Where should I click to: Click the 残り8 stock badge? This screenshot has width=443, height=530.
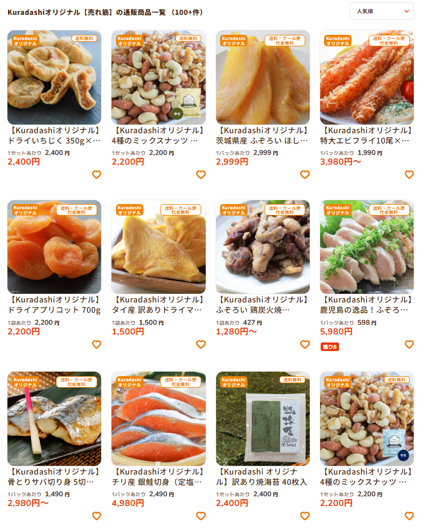pos(329,347)
